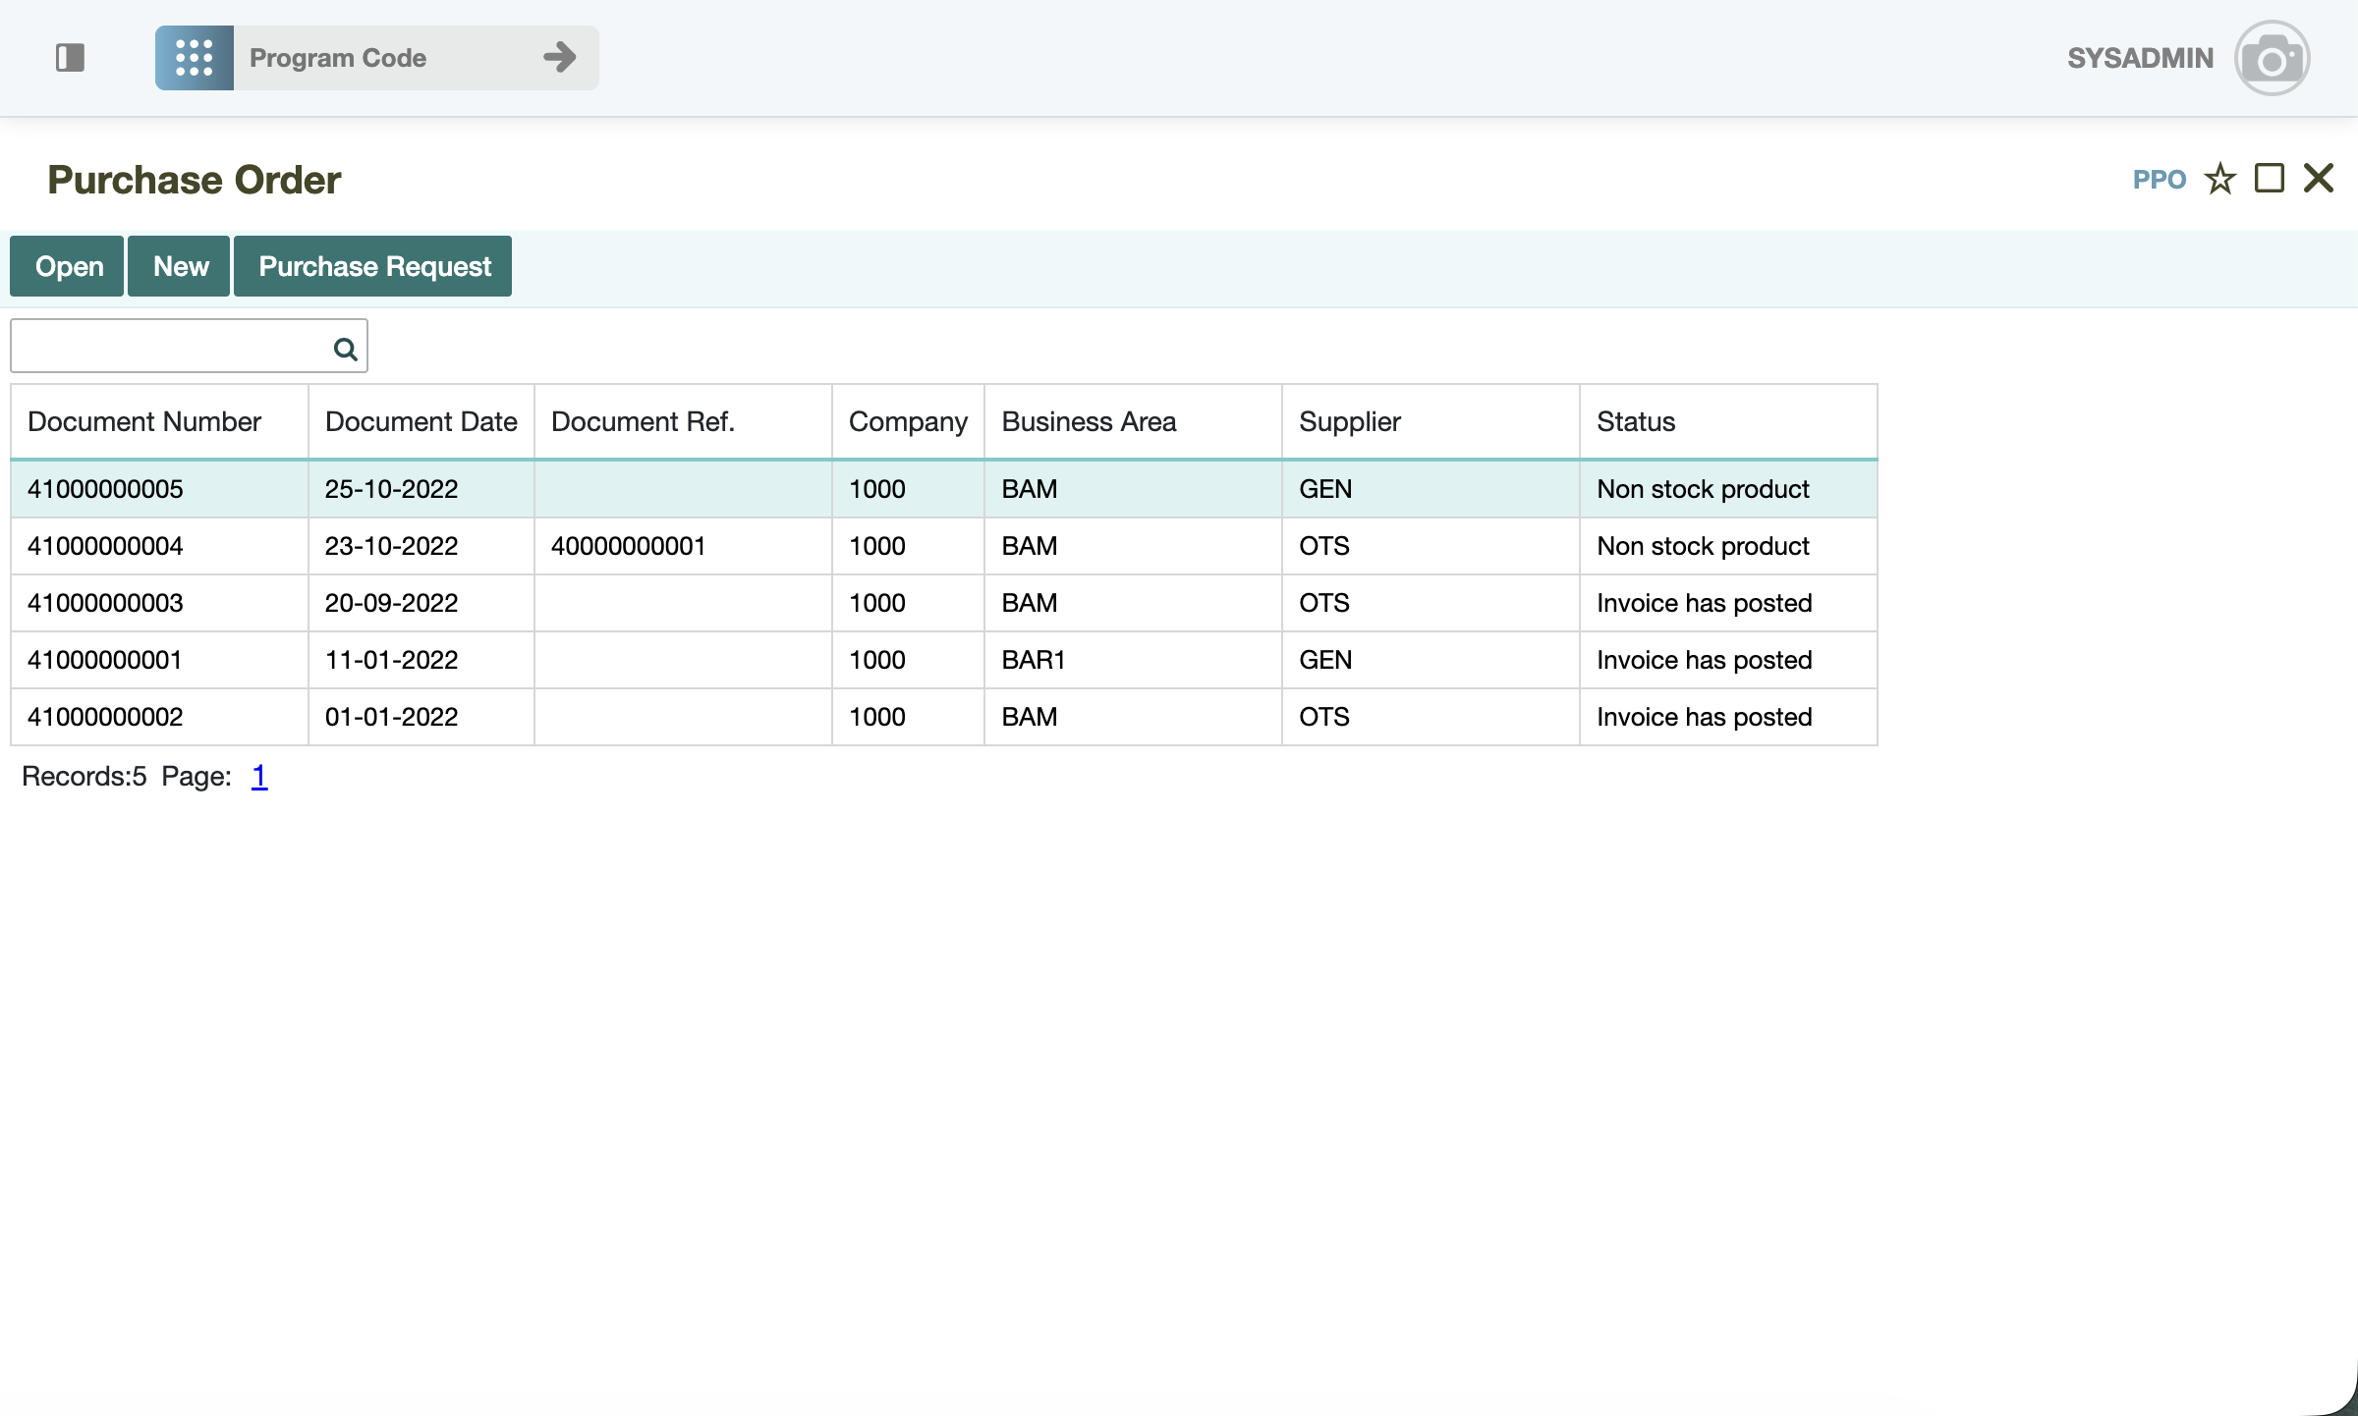Viewport: 2358px width, 1416px height.
Task: Close the Purchase Order panel
Action: point(2319,179)
